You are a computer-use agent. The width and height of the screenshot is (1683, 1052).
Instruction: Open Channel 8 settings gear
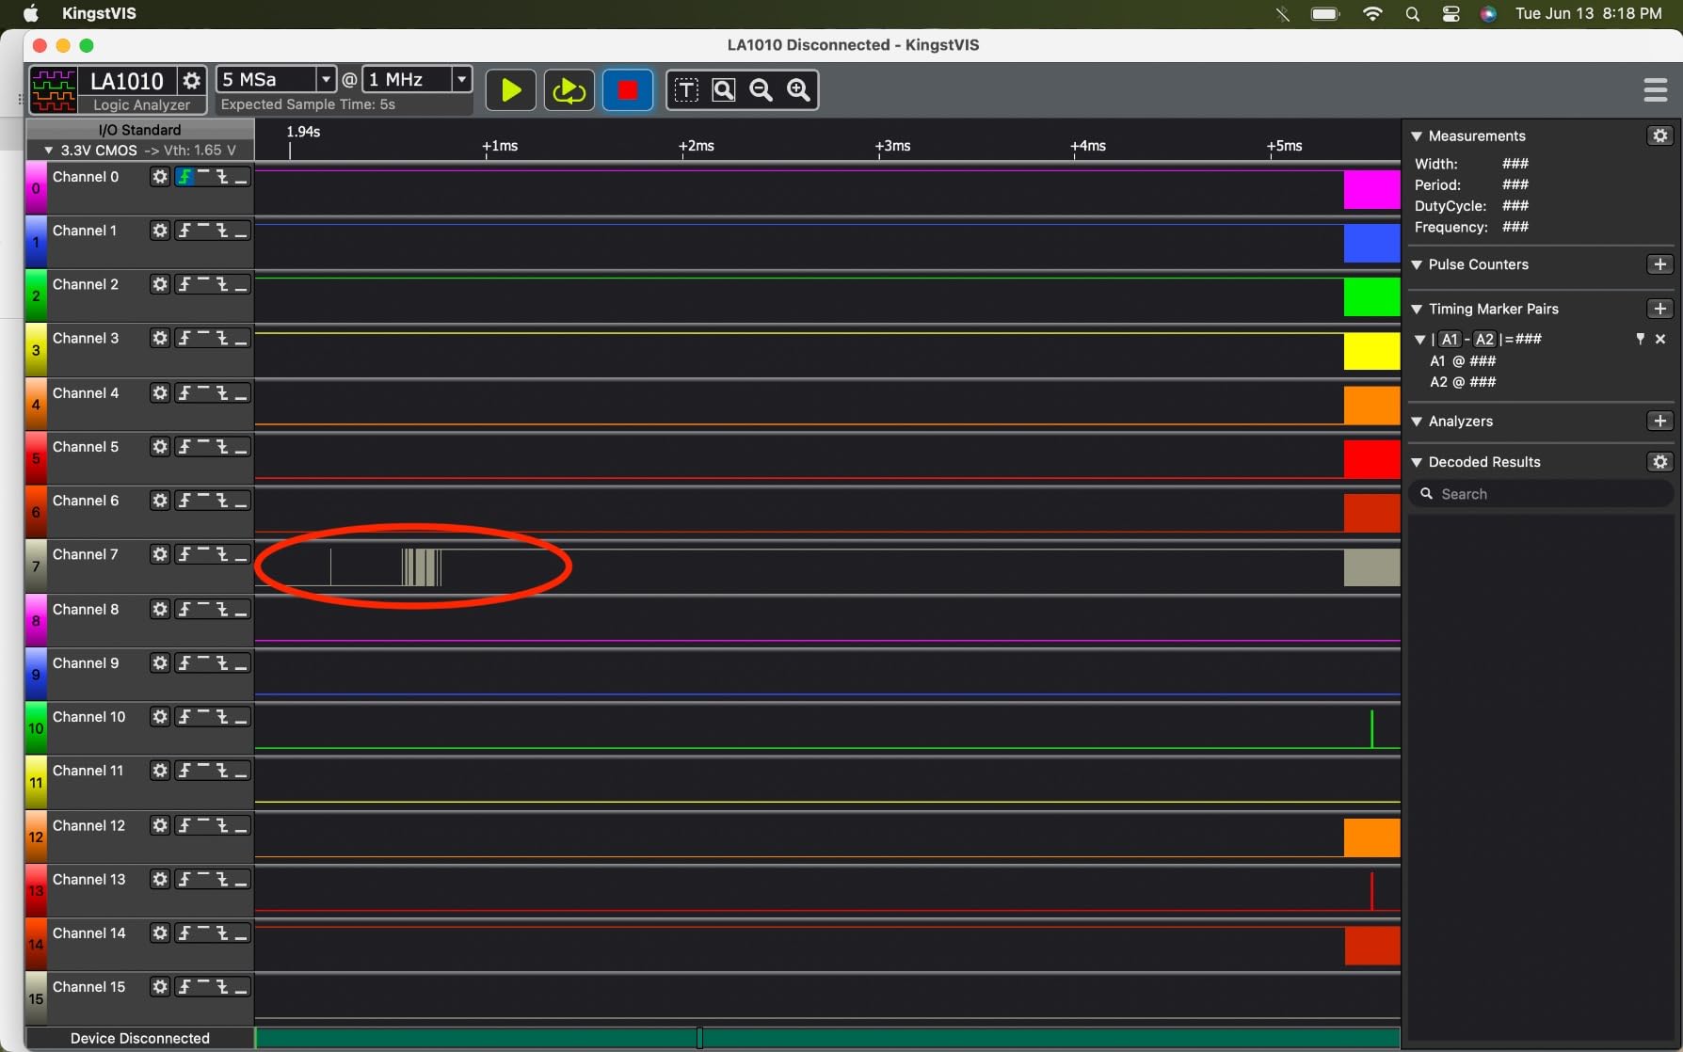pos(160,610)
